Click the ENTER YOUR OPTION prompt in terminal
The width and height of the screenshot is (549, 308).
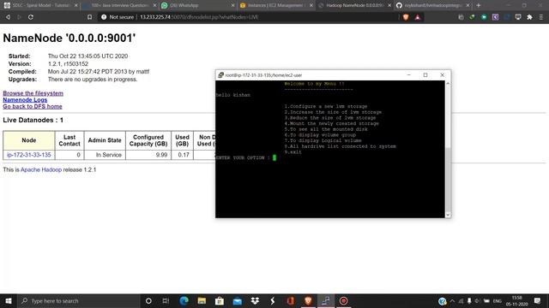243,157
